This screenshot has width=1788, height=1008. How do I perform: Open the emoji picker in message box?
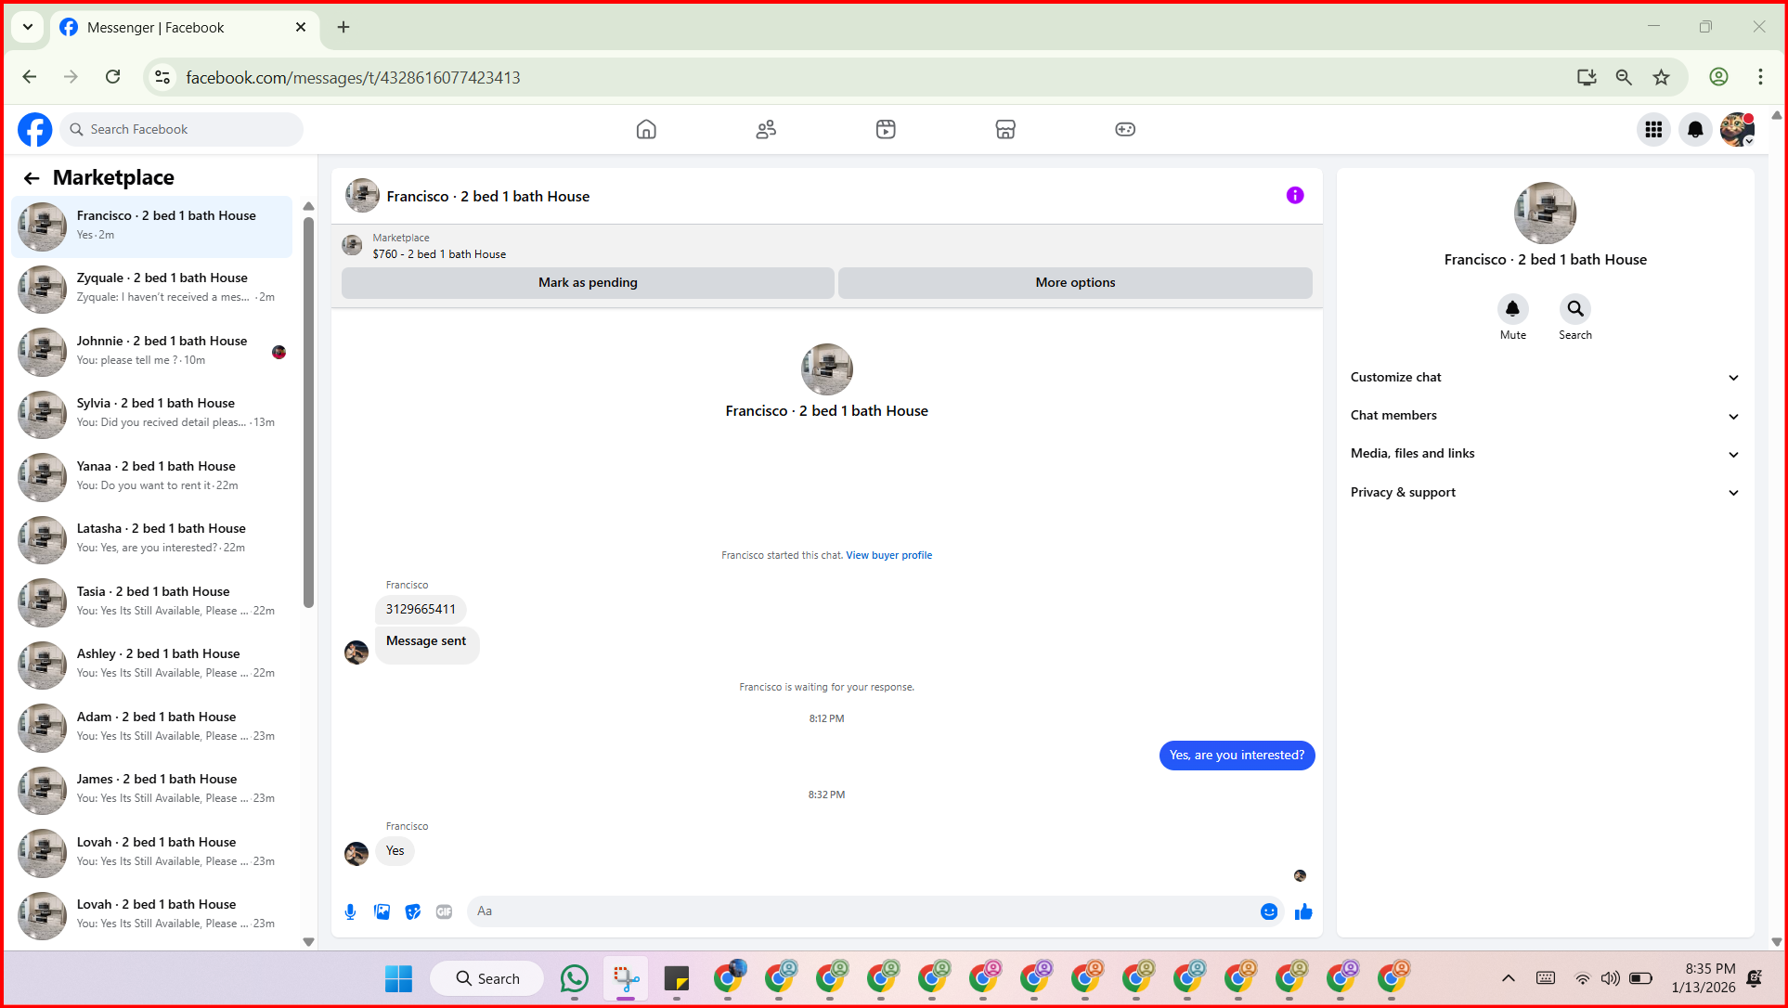(1268, 911)
